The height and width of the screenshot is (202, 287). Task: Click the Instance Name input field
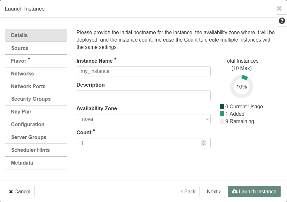[x=143, y=71]
